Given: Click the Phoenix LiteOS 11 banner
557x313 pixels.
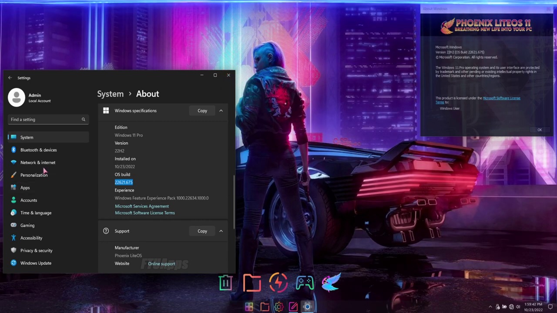Looking at the screenshot, I should (x=487, y=26).
